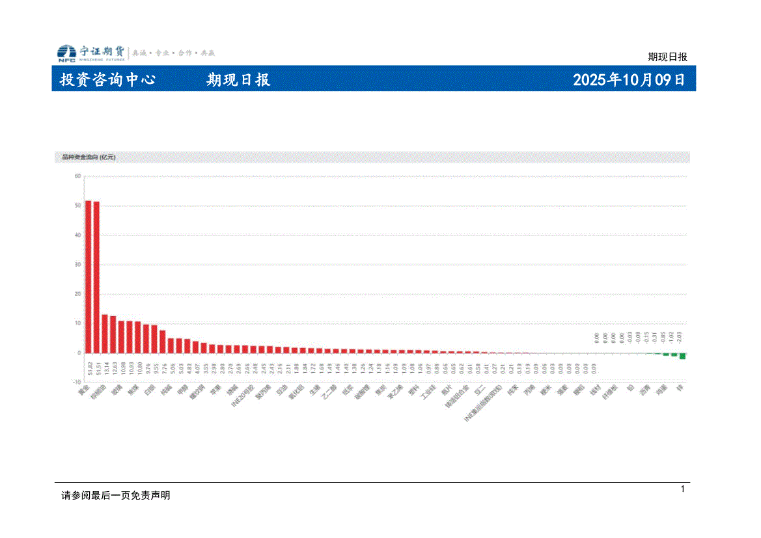Click the green bar valued -2.03

(x=682, y=356)
